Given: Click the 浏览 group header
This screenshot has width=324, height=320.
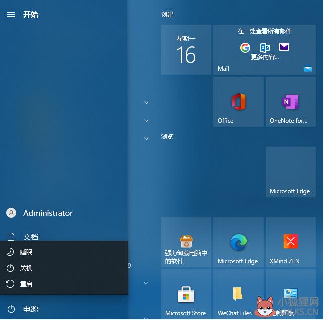Looking at the screenshot, I should click(167, 136).
